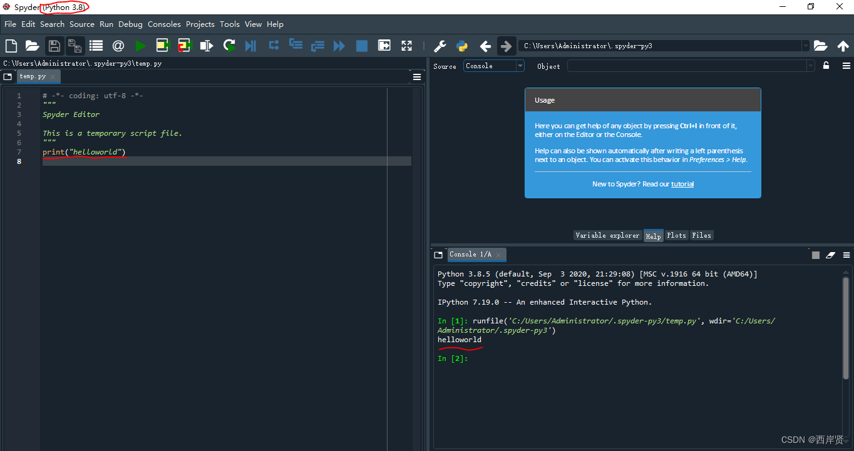854x451 pixels.
Task: Open editor pane options hamburger menu
Action: (x=417, y=77)
